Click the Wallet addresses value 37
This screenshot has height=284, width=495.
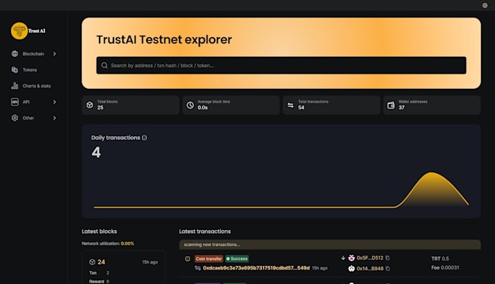tap(402, 108)
